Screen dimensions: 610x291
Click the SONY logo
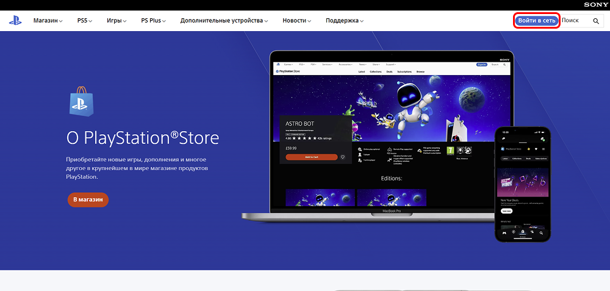point(595,5)
